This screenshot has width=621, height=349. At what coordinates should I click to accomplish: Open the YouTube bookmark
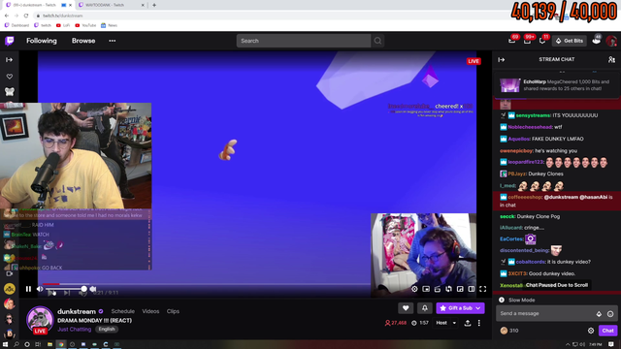(85, 25)
